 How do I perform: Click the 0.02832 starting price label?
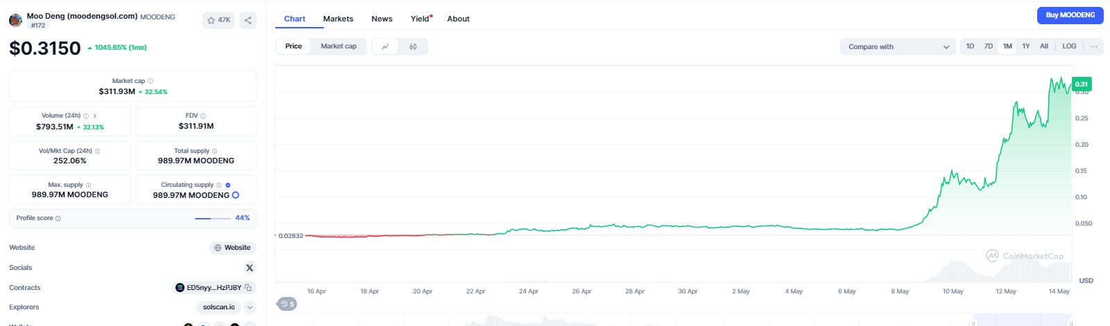point(291,236)
